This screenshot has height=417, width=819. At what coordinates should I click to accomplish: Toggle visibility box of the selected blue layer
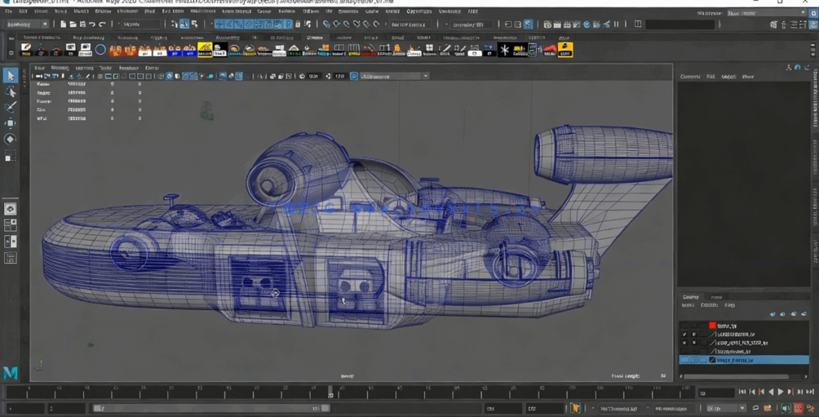(x=684, y=360)
